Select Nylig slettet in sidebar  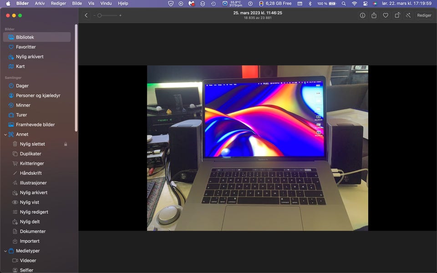[x=32, y=144]
